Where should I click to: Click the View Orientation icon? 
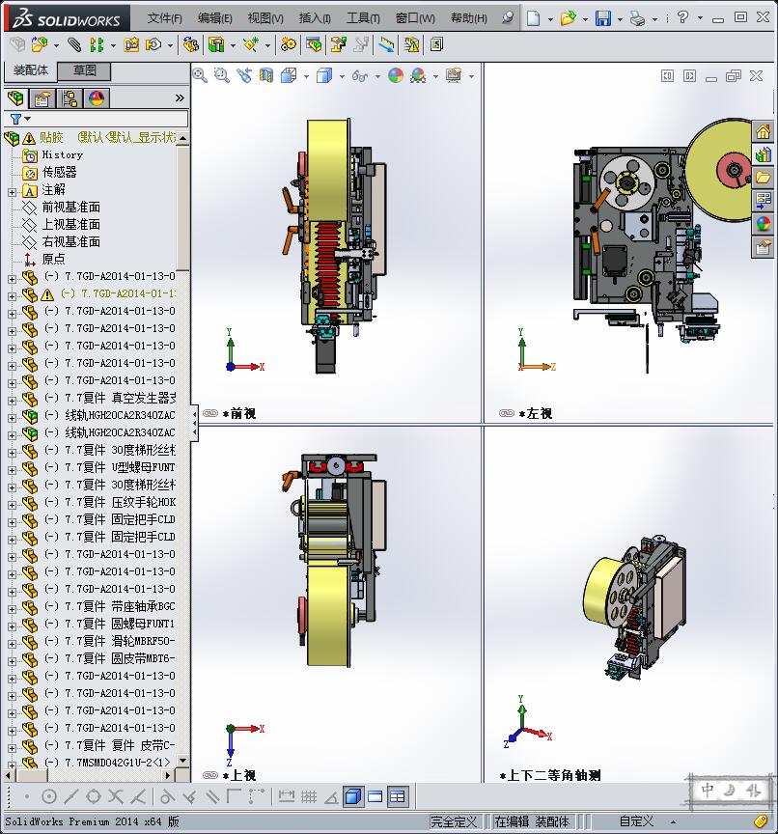[x=289, y=75]
